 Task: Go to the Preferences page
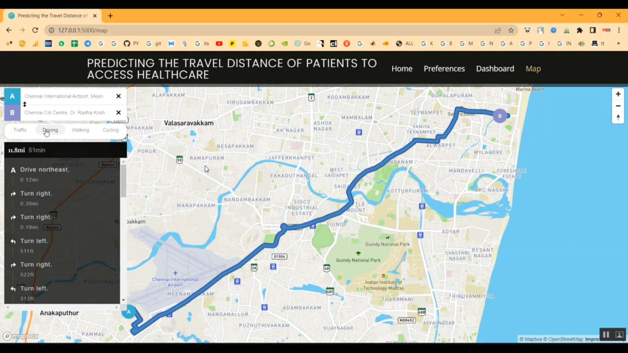pos(444,69)
